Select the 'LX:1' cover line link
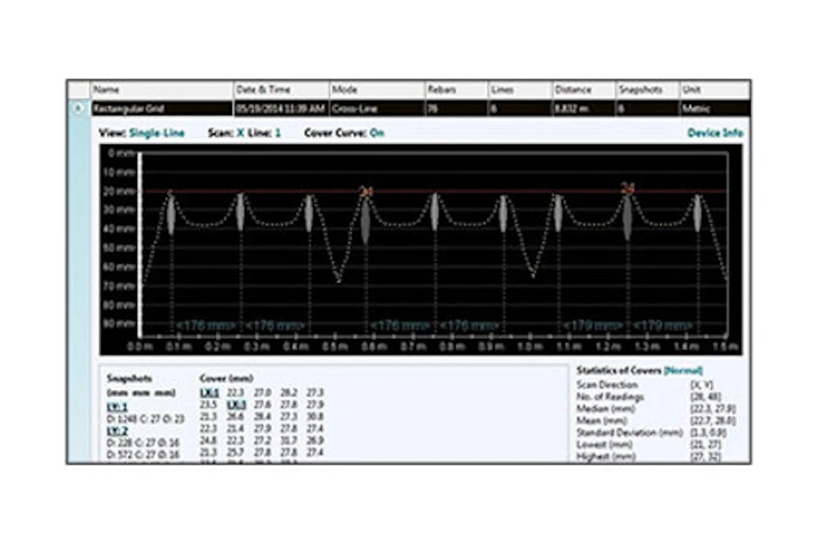Image resolution: width=816 pixels, height=543 pixels. [209, 393]
